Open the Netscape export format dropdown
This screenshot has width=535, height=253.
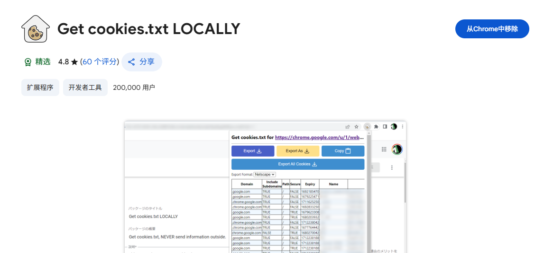265,174
